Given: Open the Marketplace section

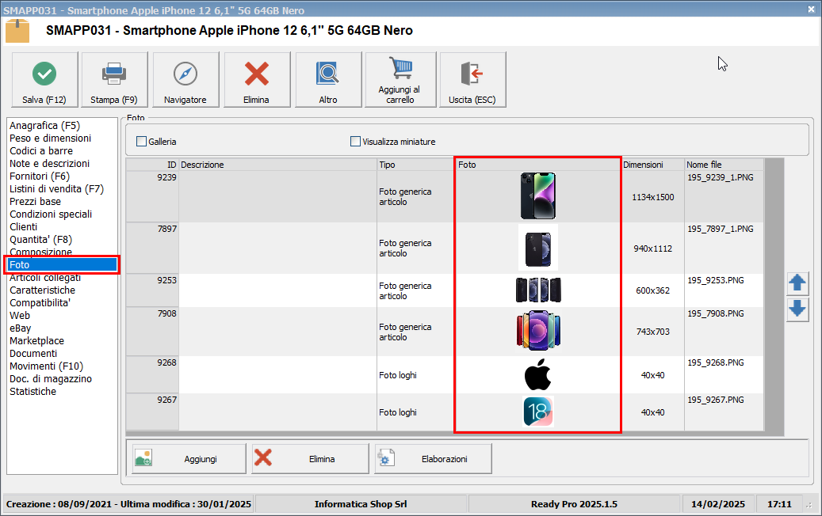Looking at the screenshot, I should coord(36,340).
